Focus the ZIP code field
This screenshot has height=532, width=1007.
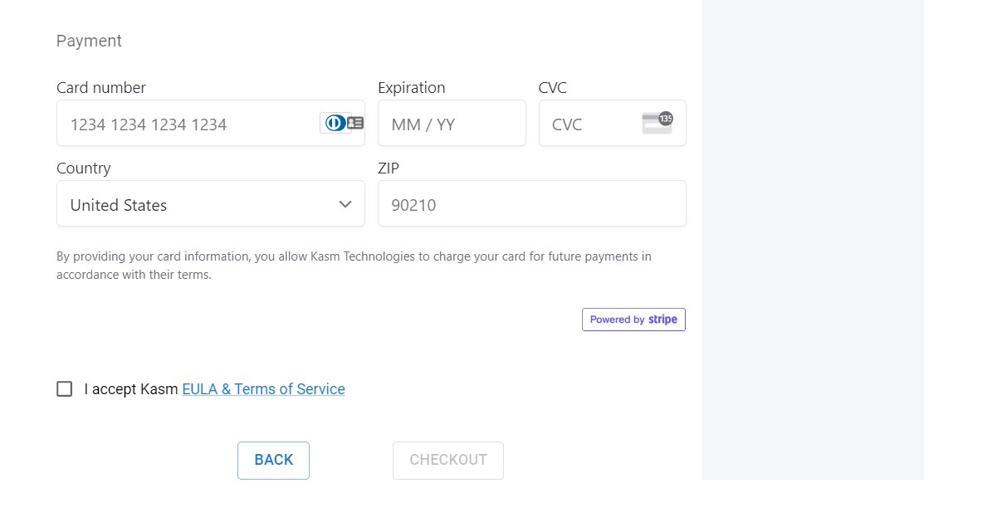click(531, 204)
